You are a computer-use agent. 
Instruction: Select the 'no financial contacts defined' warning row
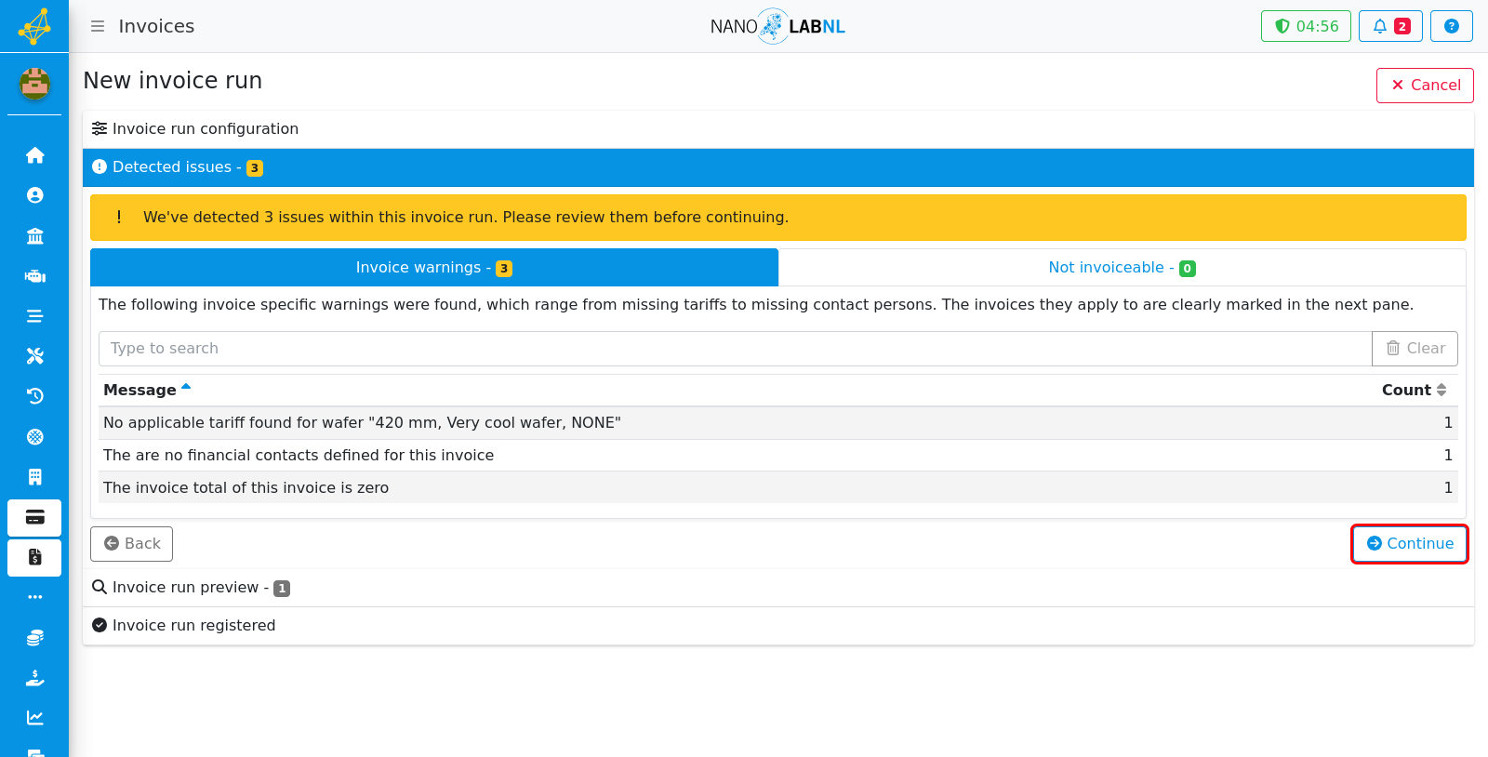pos(778,456)
